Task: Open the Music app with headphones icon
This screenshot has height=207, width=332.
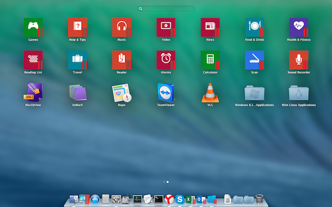Action: pos(121,27)
